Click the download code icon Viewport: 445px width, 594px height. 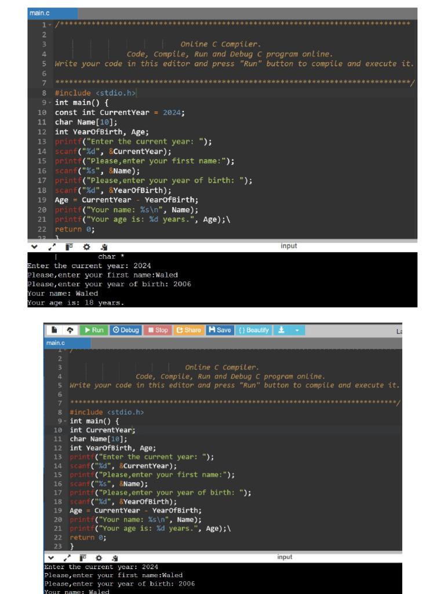pyautogui.click(x=281, y=330)
